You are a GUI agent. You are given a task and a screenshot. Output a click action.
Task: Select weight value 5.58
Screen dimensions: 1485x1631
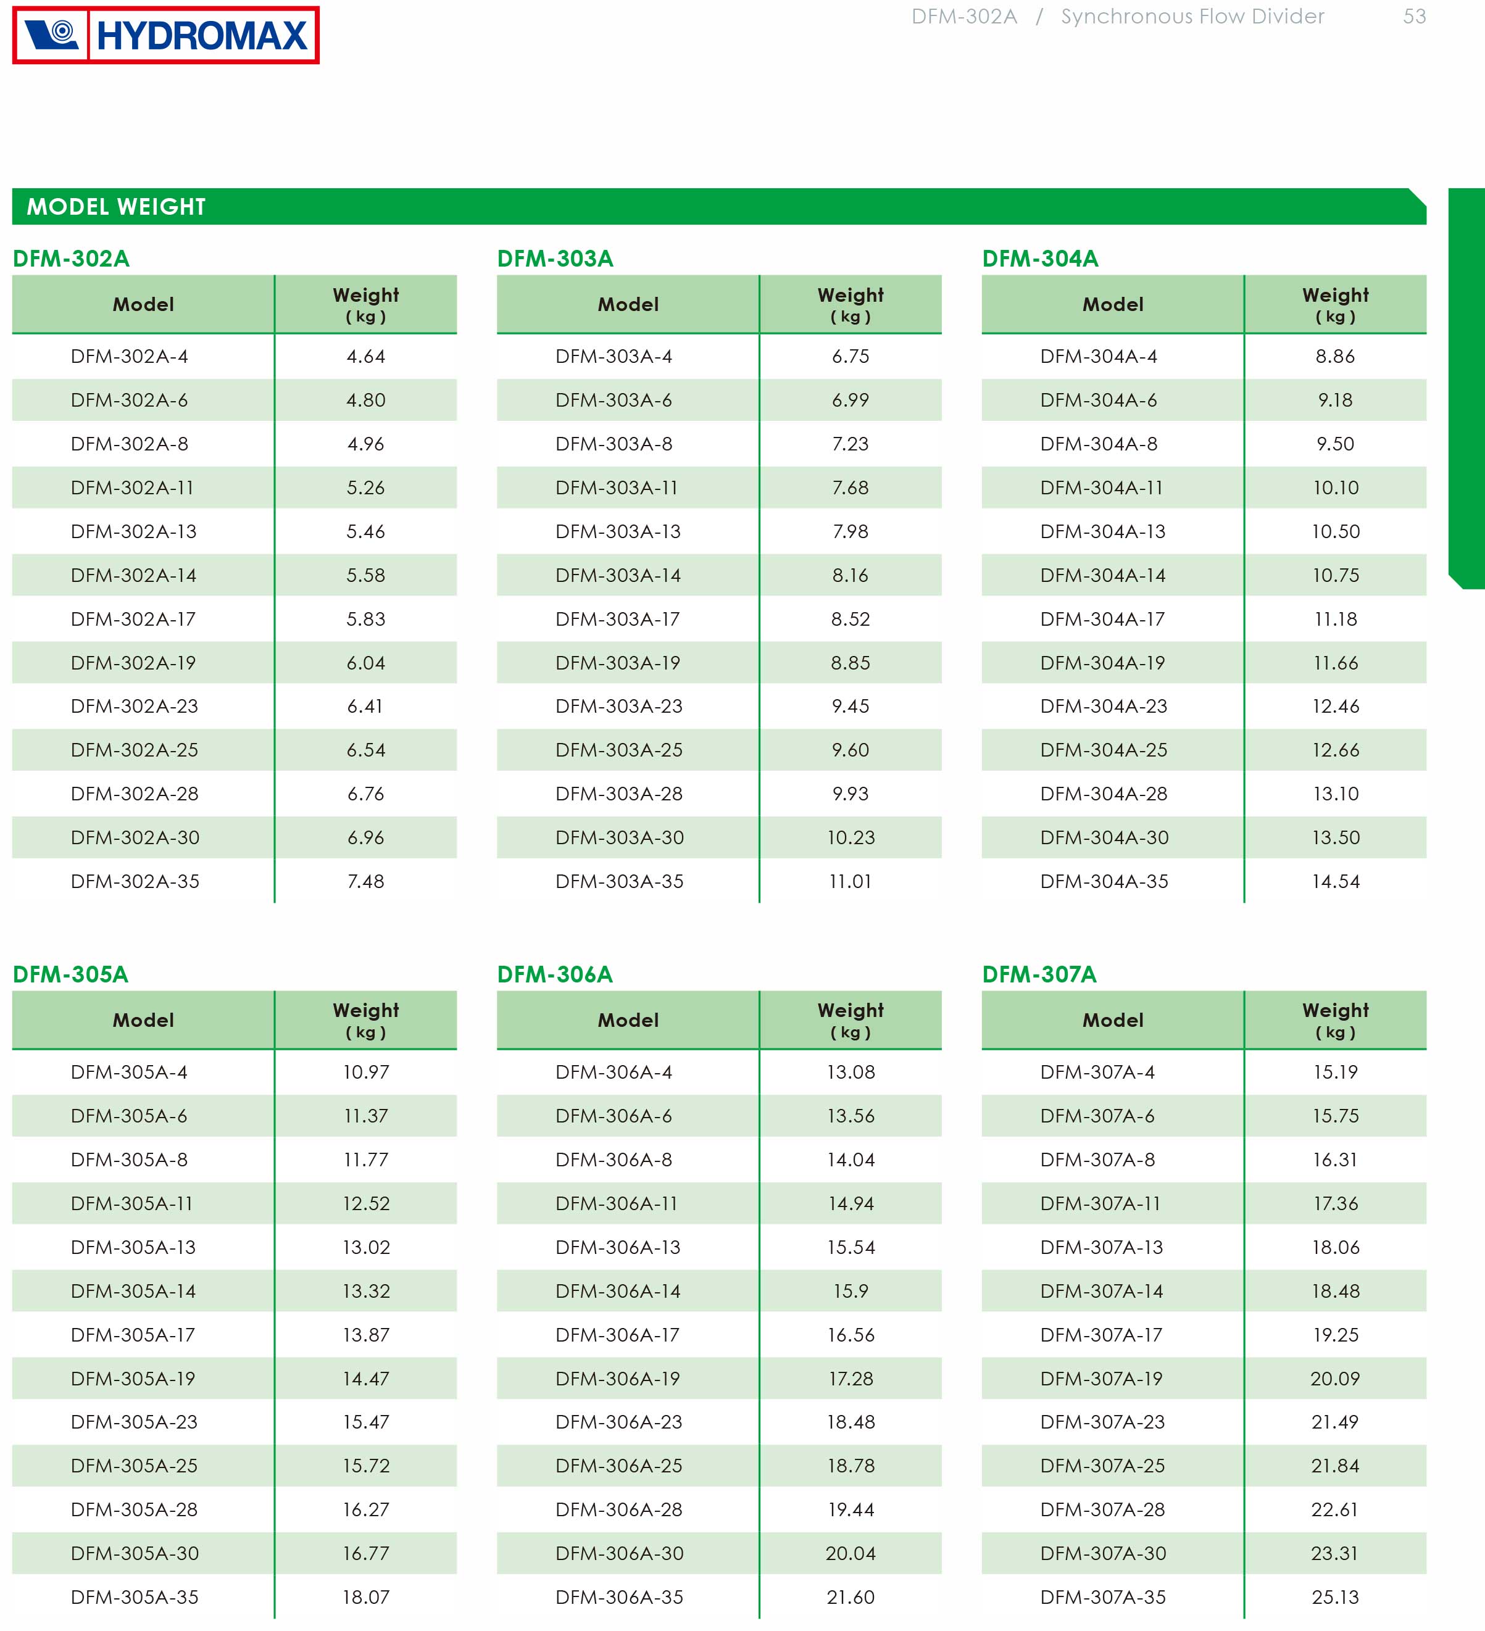pyautogui.click(x=366, y=575)
